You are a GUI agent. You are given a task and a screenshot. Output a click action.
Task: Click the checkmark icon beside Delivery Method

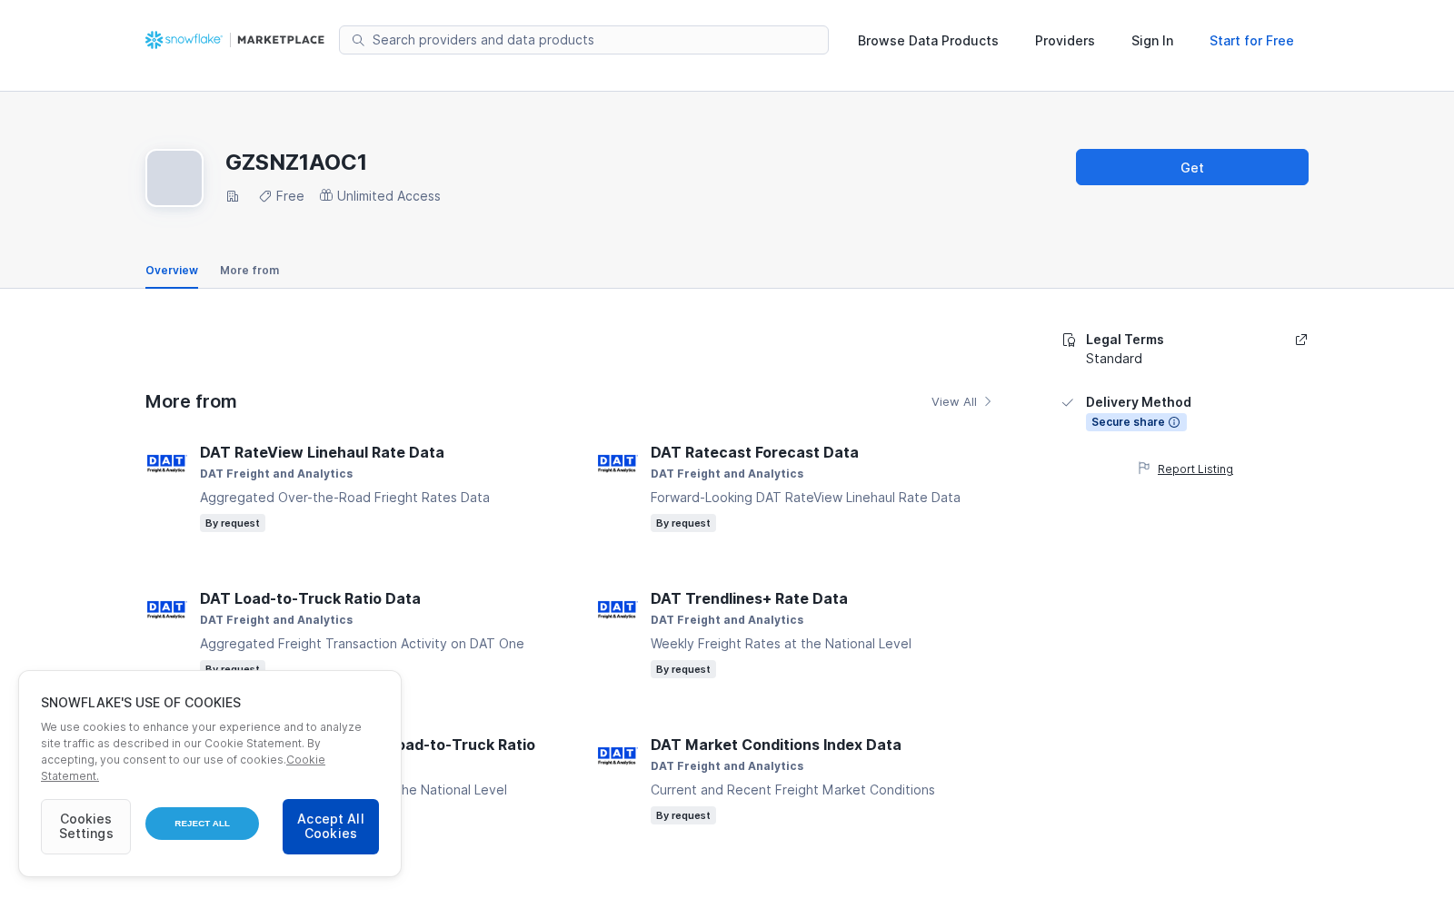(x=1068, y=402)
